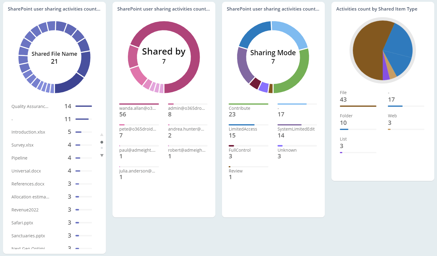Image resolution: width=437 pixels, height=256 pixels.
Task: Click the green Contribute segment of the Sharing Mode donut
Action: tap(304, 63)
